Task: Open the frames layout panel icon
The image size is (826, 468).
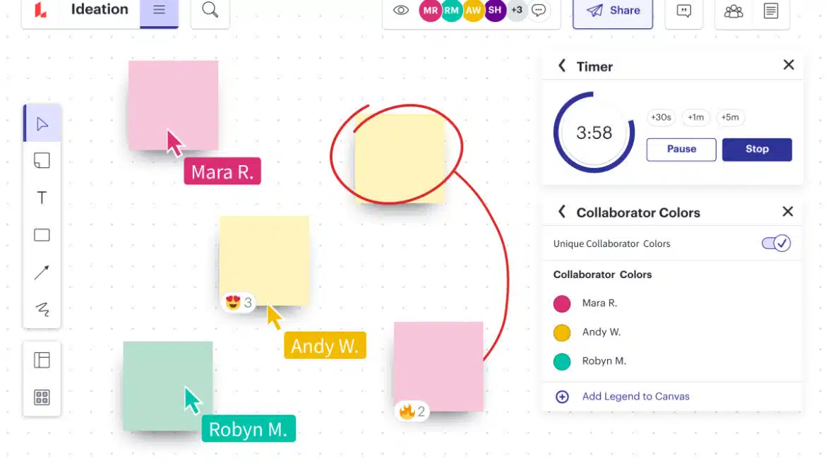Action: click(x=42, y=360)
